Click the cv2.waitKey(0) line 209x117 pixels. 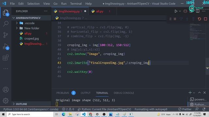pos(80,72)
